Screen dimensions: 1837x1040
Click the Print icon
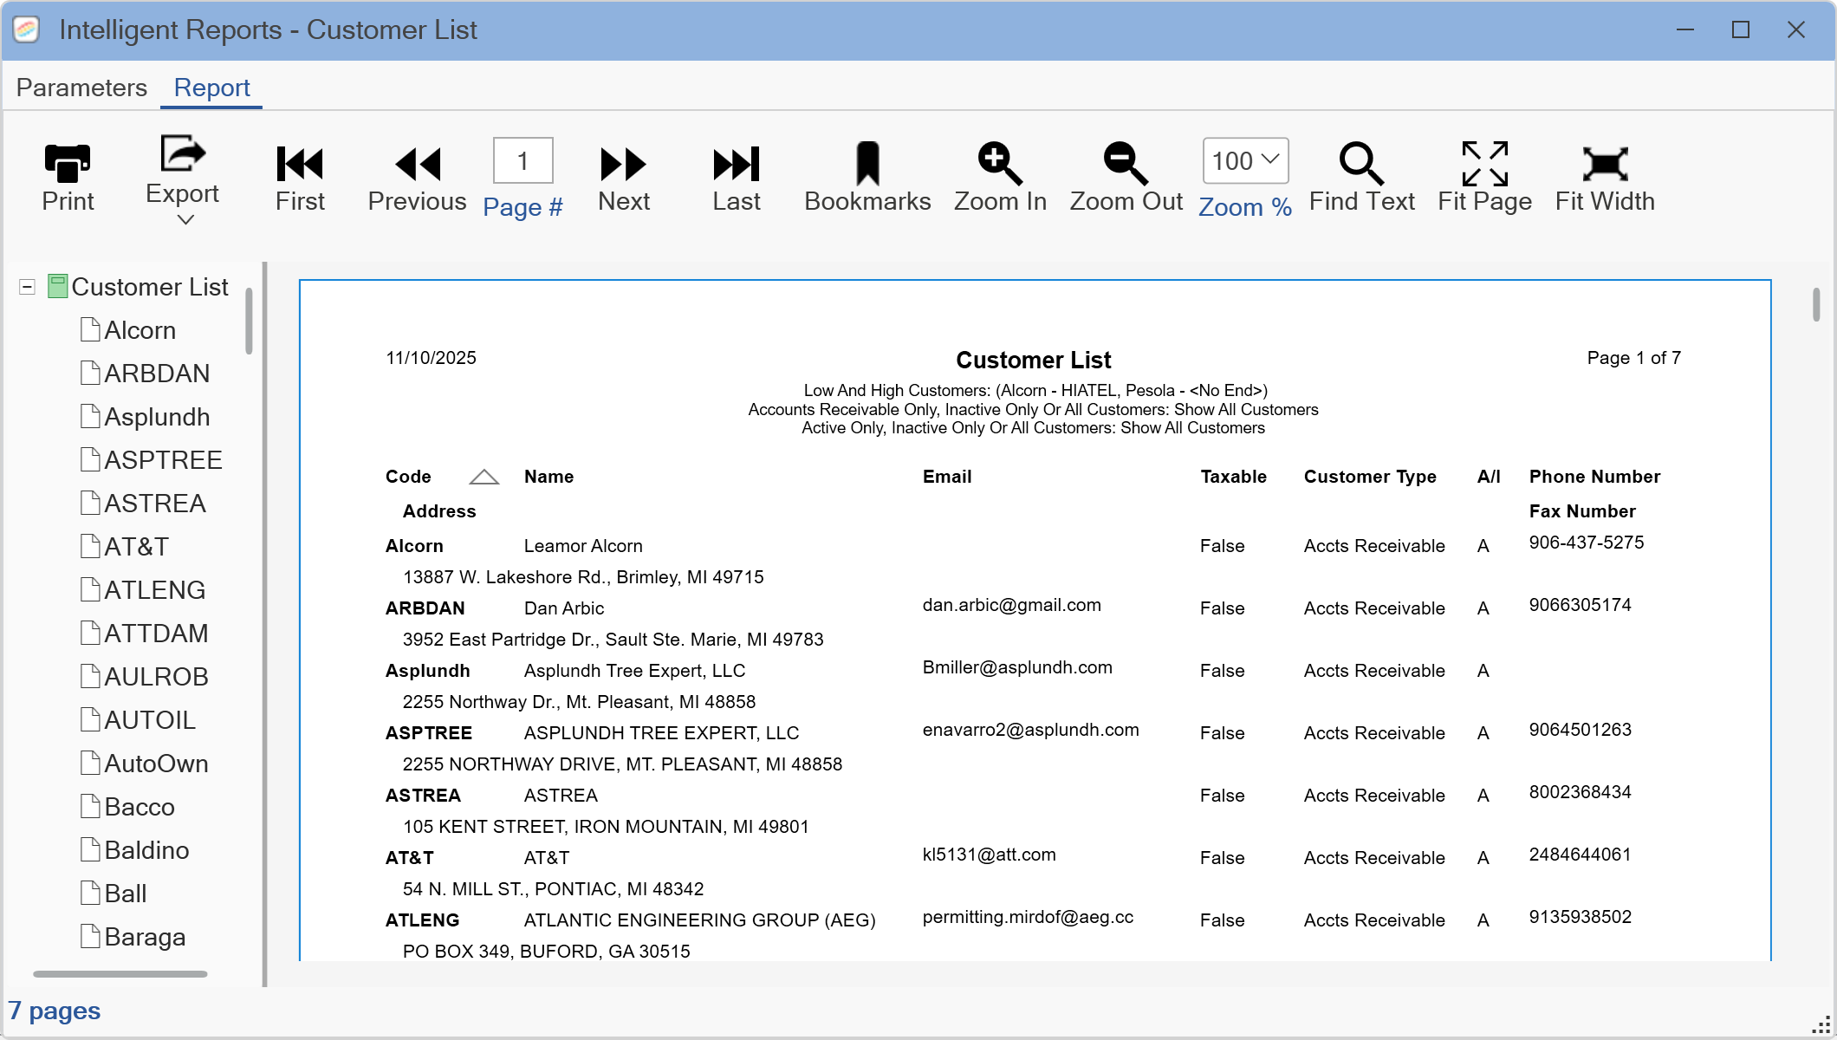click(68, 164)
